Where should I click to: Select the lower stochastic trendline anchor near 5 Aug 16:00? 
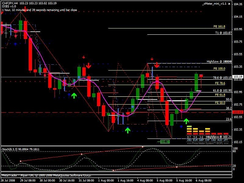(176, 167)
